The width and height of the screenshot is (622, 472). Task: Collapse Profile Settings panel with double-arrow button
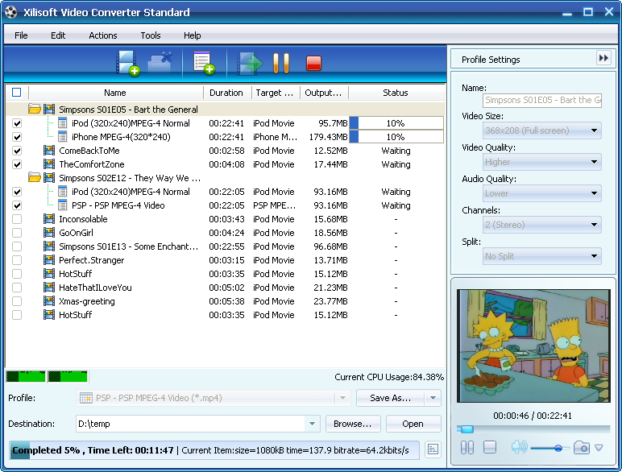click(603, 58)
